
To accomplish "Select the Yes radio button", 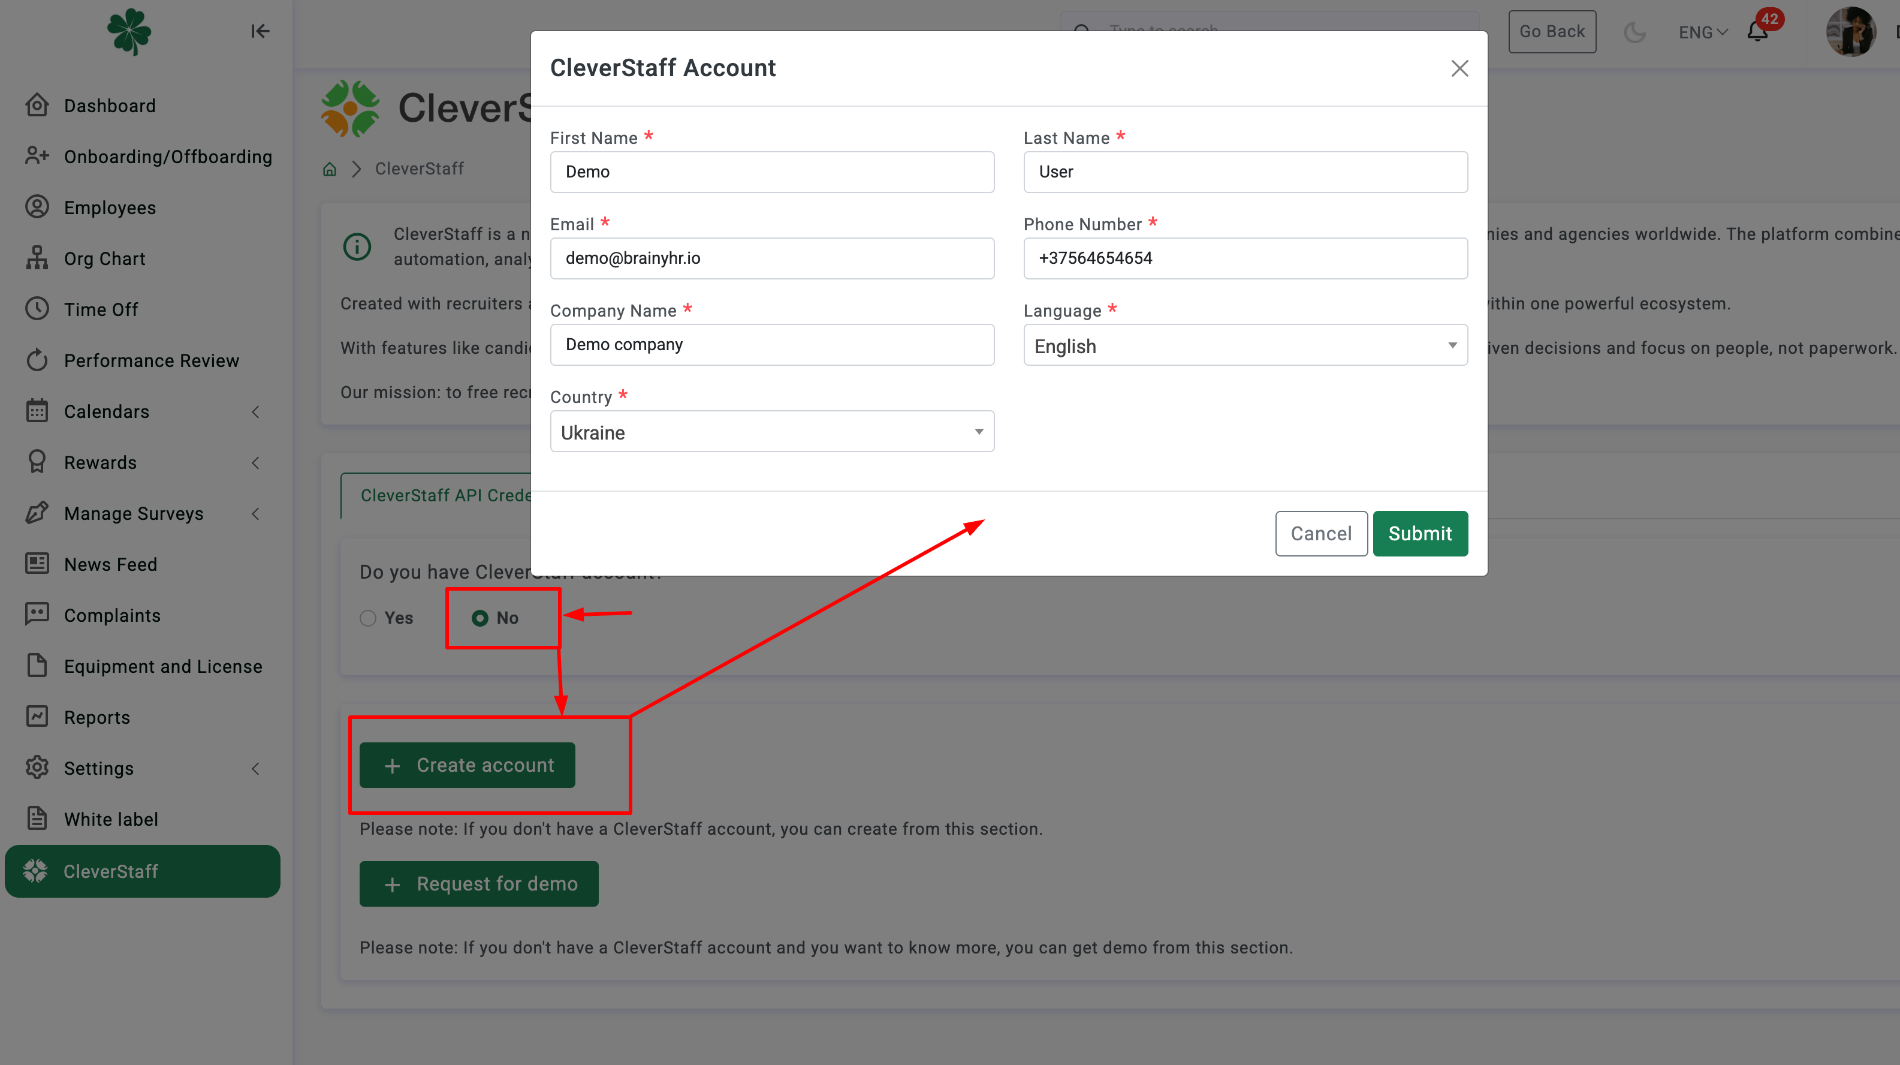I will point(368,618).
